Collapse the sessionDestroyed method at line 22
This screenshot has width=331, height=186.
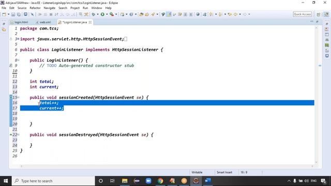click(x=19, y=134)
